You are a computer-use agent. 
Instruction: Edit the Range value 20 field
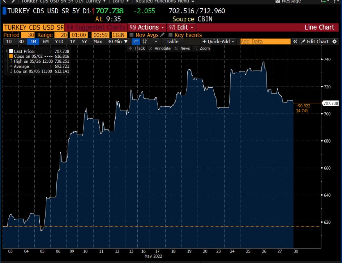61,35
